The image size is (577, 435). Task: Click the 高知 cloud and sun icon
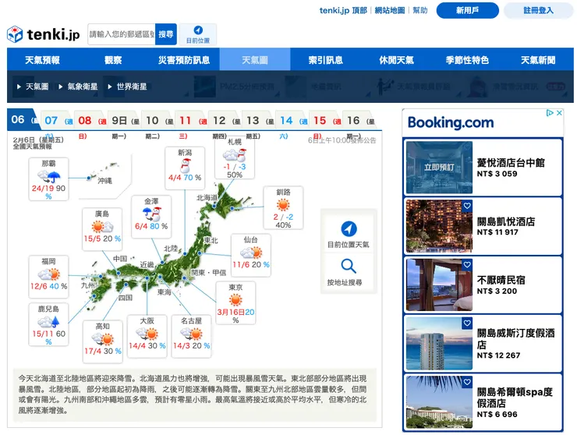pos(103,339)
